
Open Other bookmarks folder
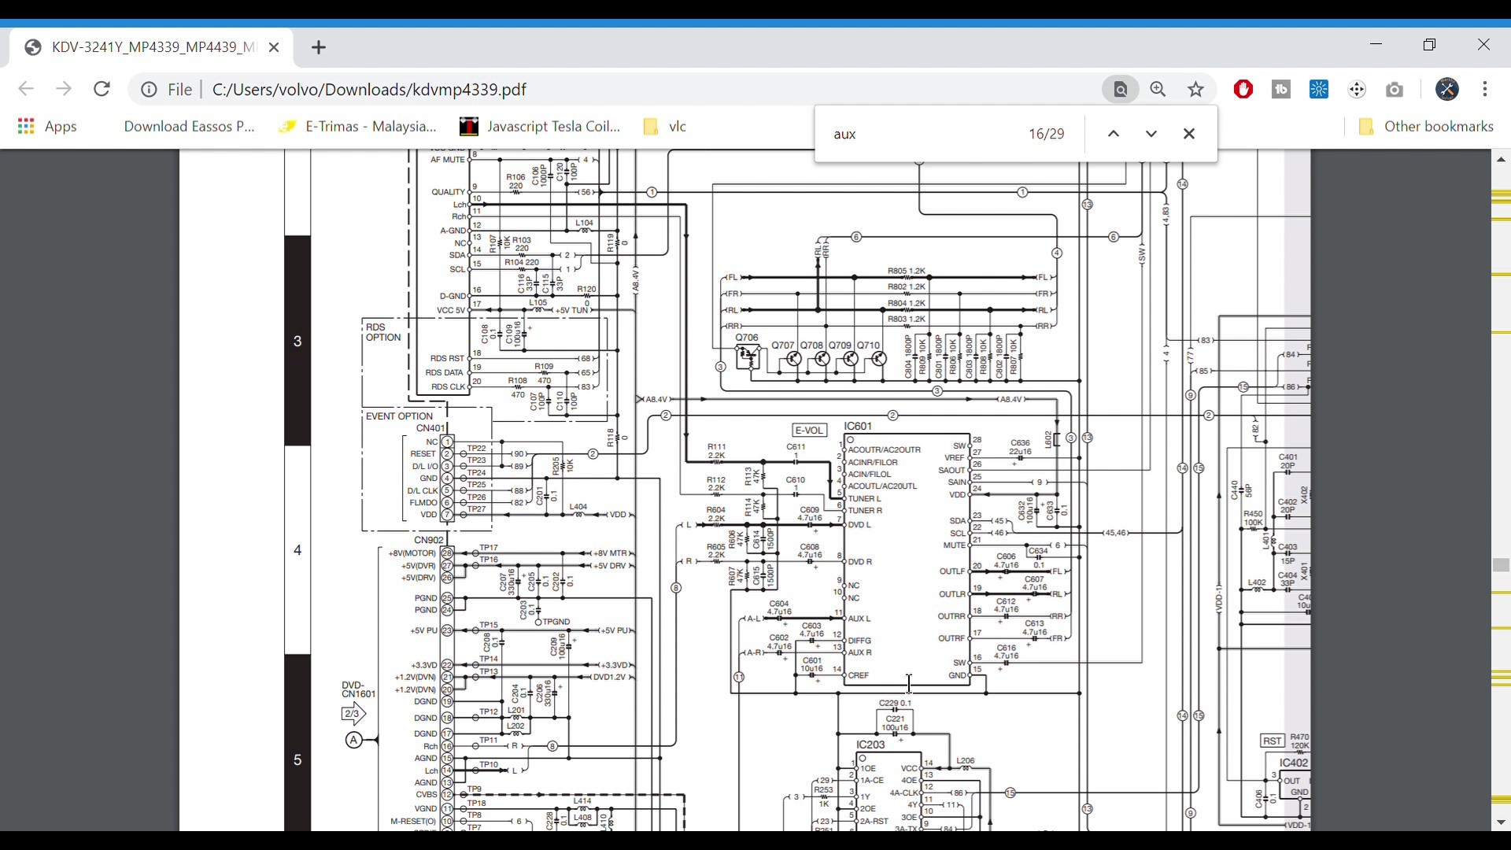point(1426,126)
